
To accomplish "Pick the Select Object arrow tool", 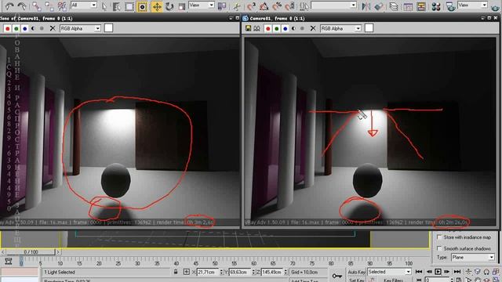I will (104, 6).
